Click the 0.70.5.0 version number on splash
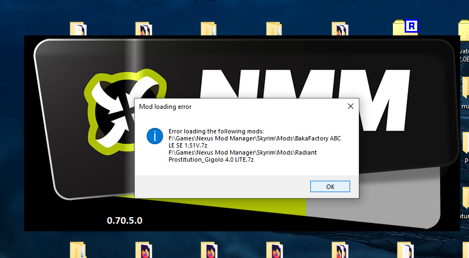 coord(124,220)
